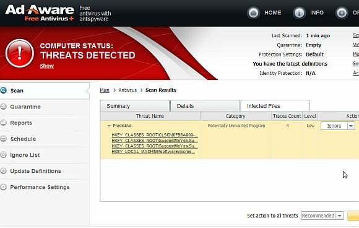The height and width of the screenshot is (228, 359).
Task: Click the Scan Results breadcrumb text
Action: 161,90
